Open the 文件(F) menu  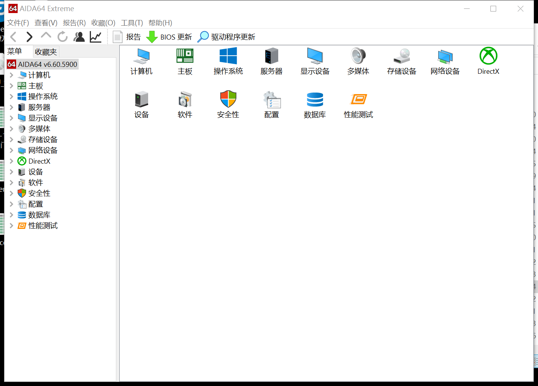click(18, 23)
